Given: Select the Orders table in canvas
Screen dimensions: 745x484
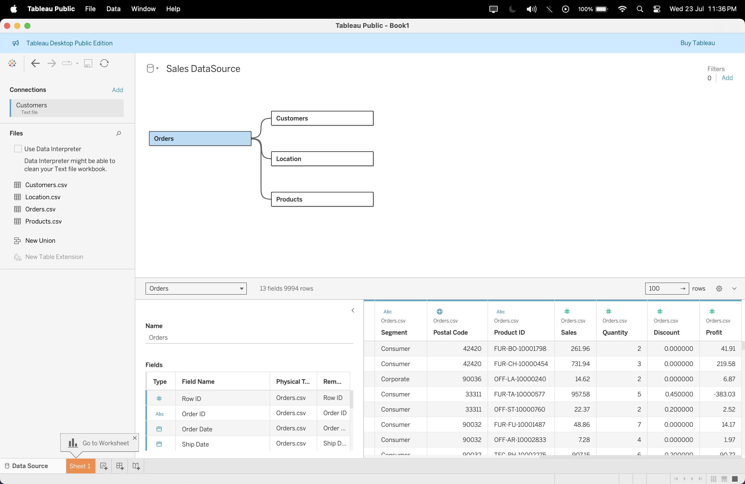Looking at the screenshot, I should tap(200, 138).
